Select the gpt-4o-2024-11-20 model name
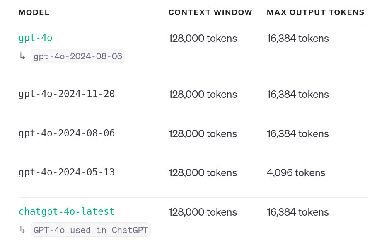 (66, 94)
